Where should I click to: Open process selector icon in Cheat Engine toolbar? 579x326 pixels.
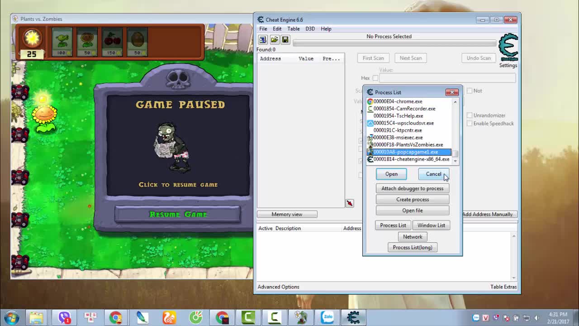pos(263,40)
